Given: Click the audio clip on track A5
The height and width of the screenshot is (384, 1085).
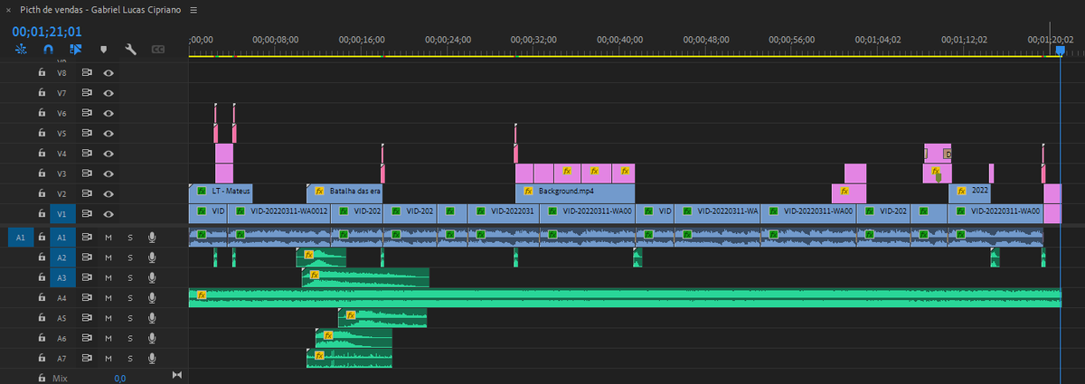Looking at the screenshot, I should [x=382, y=318].
